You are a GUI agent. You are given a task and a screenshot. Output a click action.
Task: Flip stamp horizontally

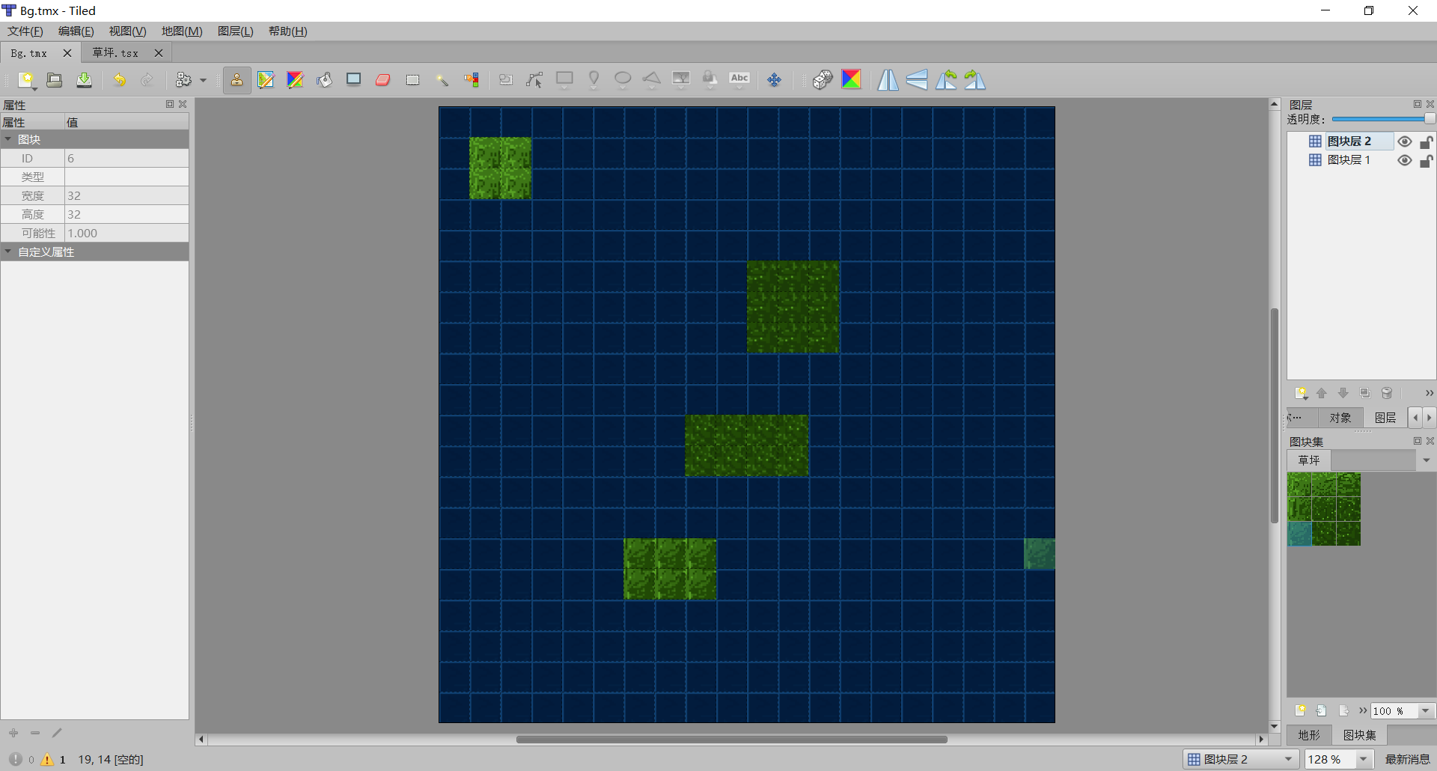pyautogui.click(x=888, y=80)
